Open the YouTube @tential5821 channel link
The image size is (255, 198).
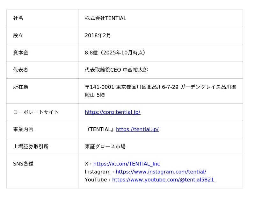163,180
